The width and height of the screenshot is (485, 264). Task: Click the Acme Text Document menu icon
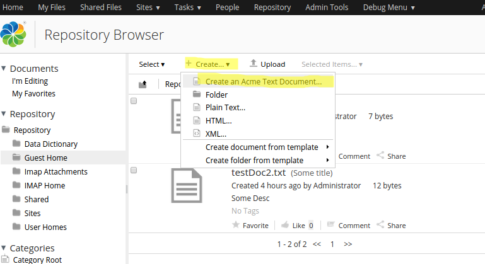click(x=196, y=81)
